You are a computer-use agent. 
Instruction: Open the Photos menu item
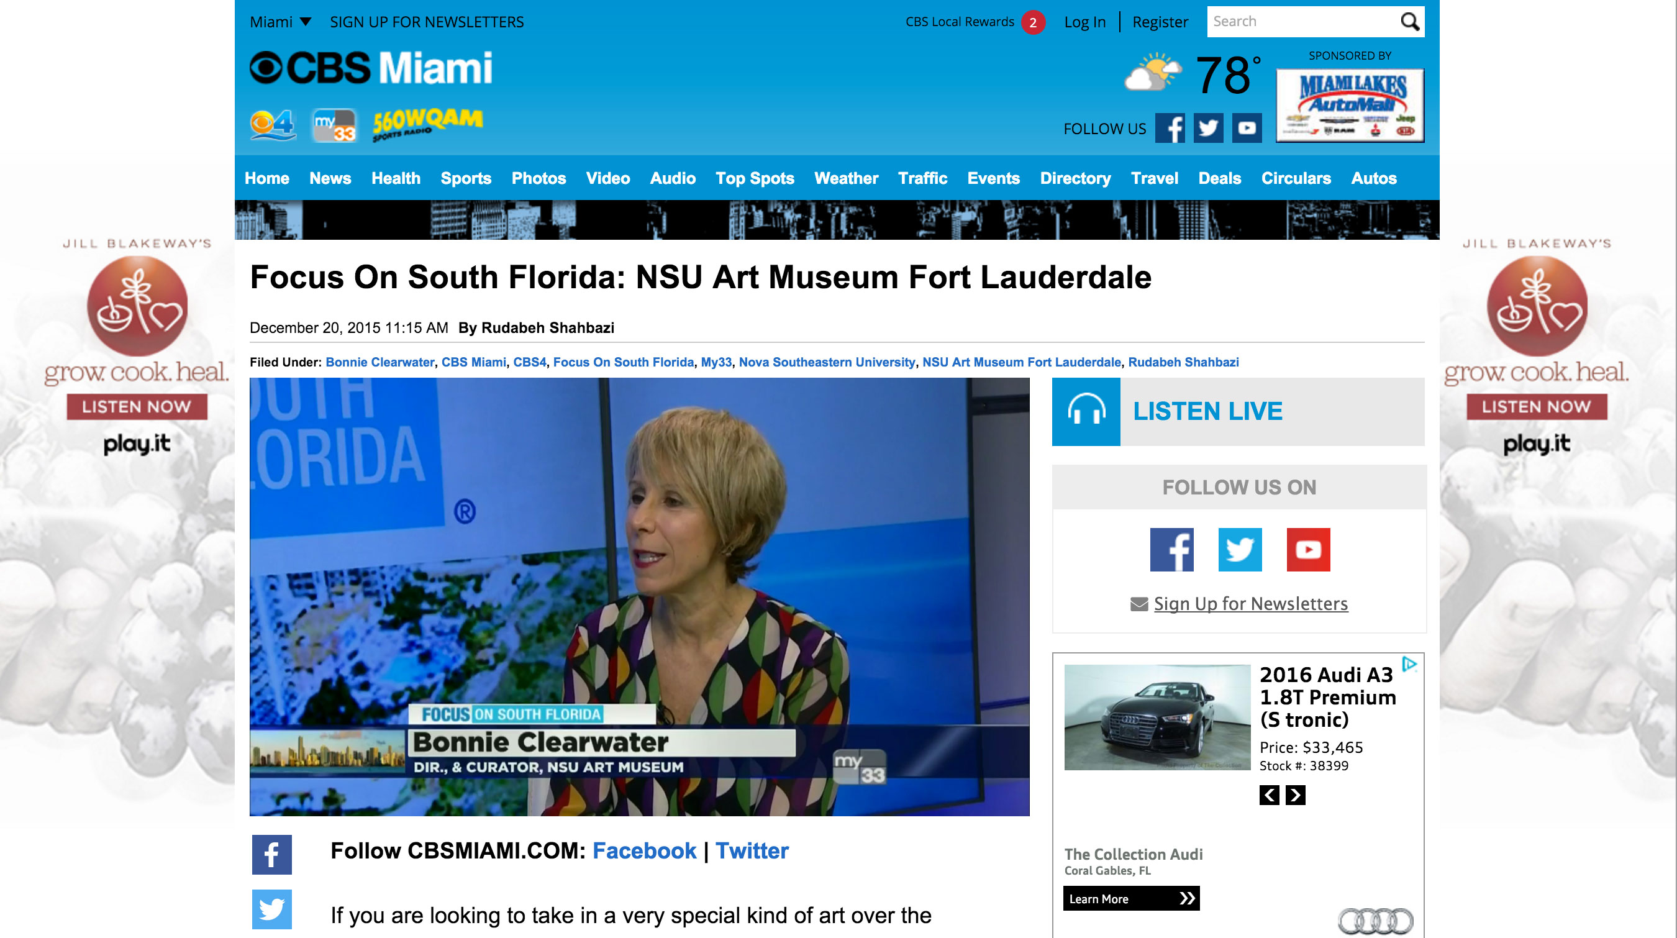539,178
